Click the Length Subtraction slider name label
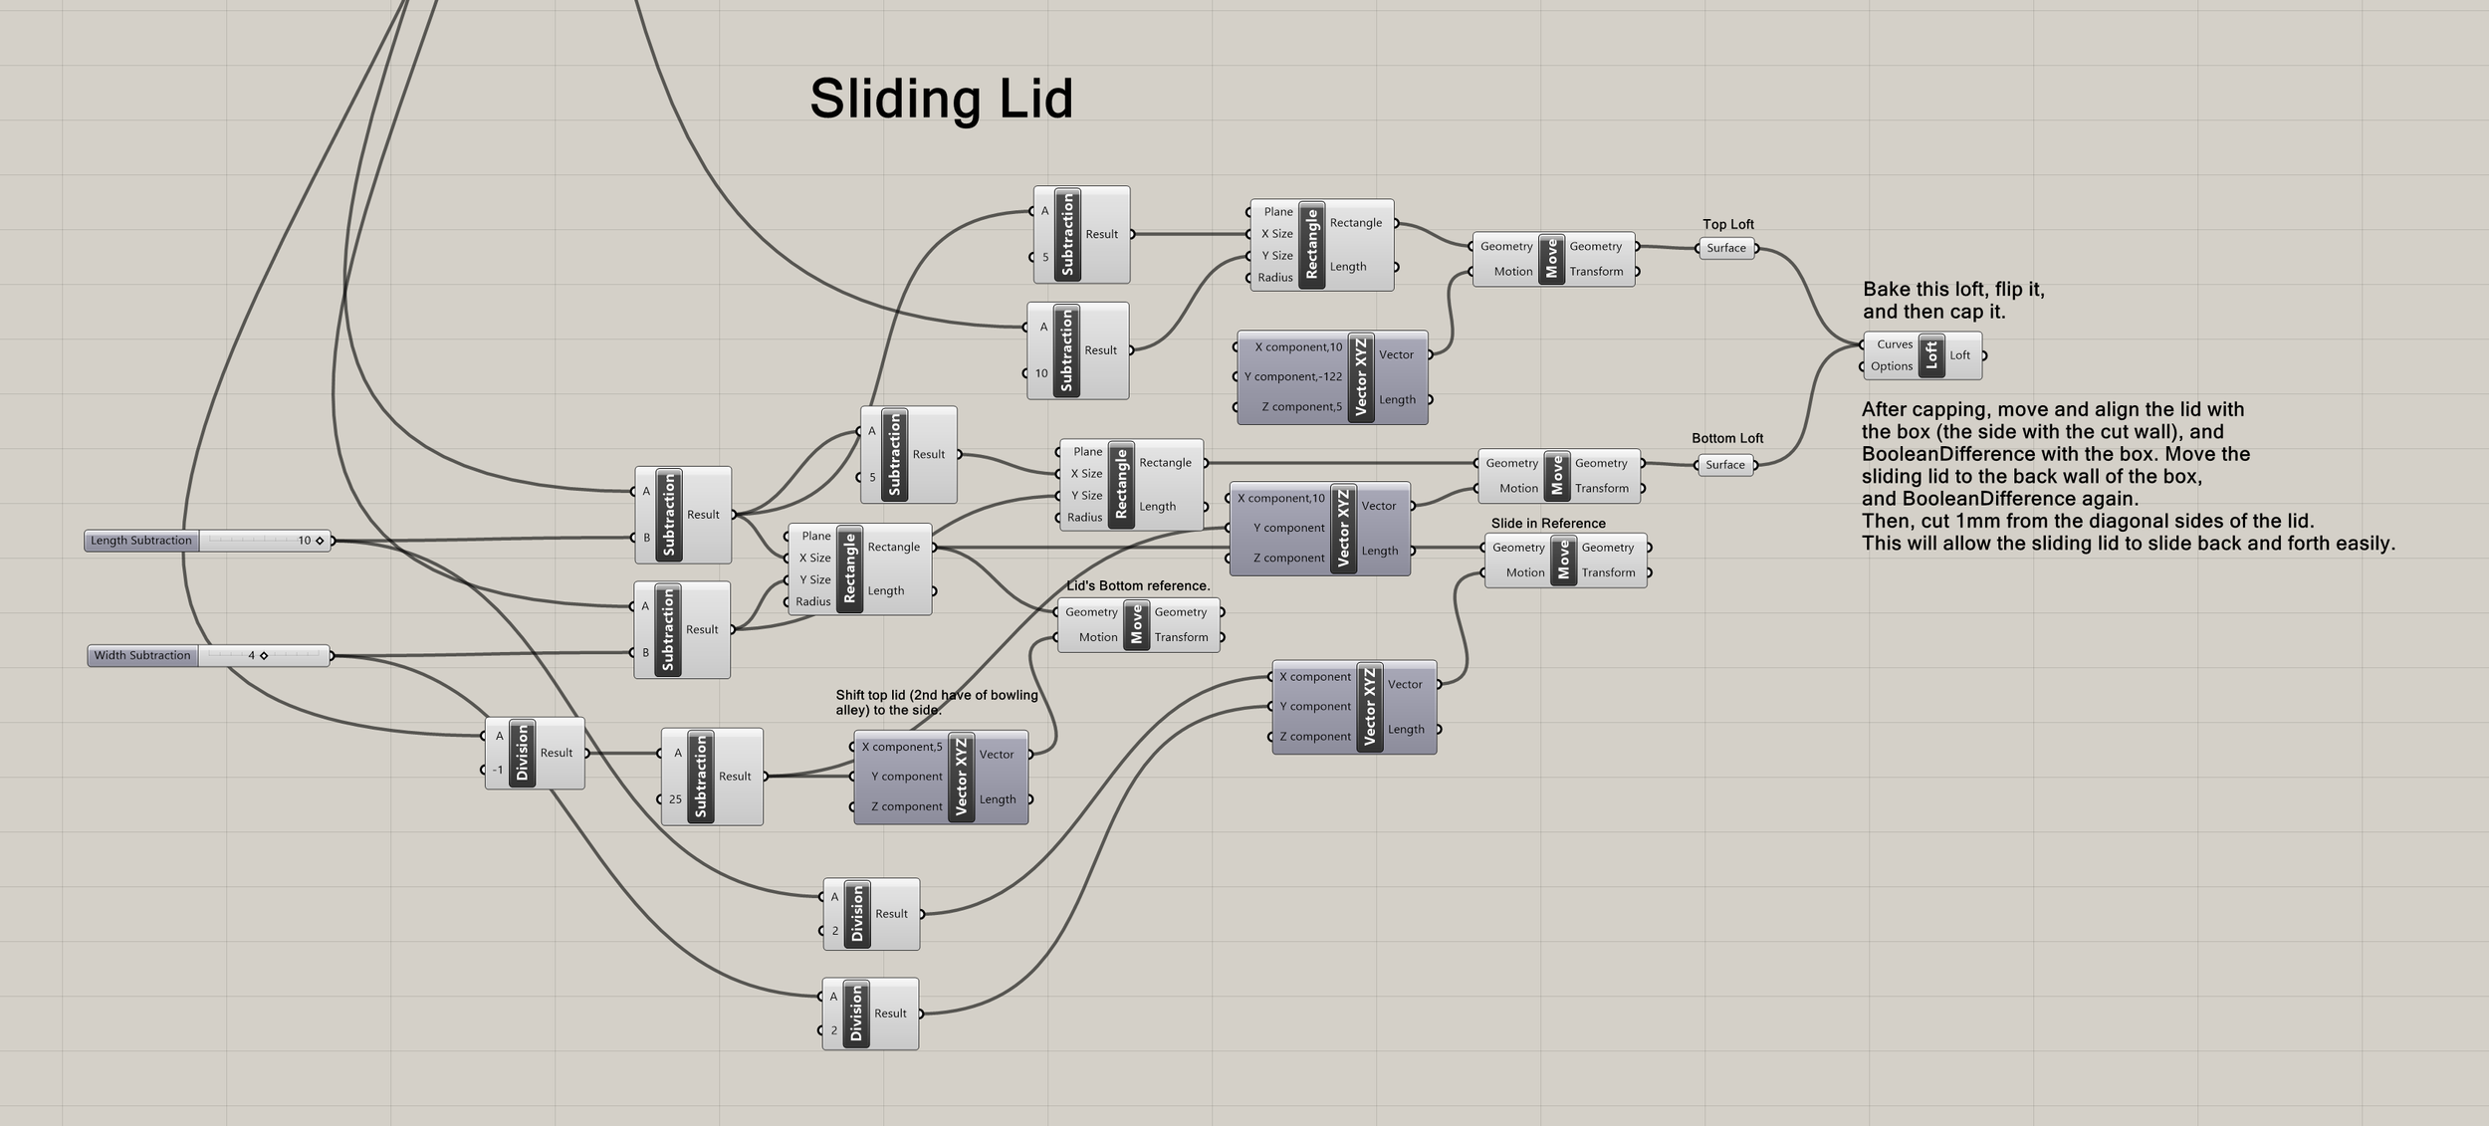The width and height of the screenshot is (2489, 1126). click(x=141, y=541)
